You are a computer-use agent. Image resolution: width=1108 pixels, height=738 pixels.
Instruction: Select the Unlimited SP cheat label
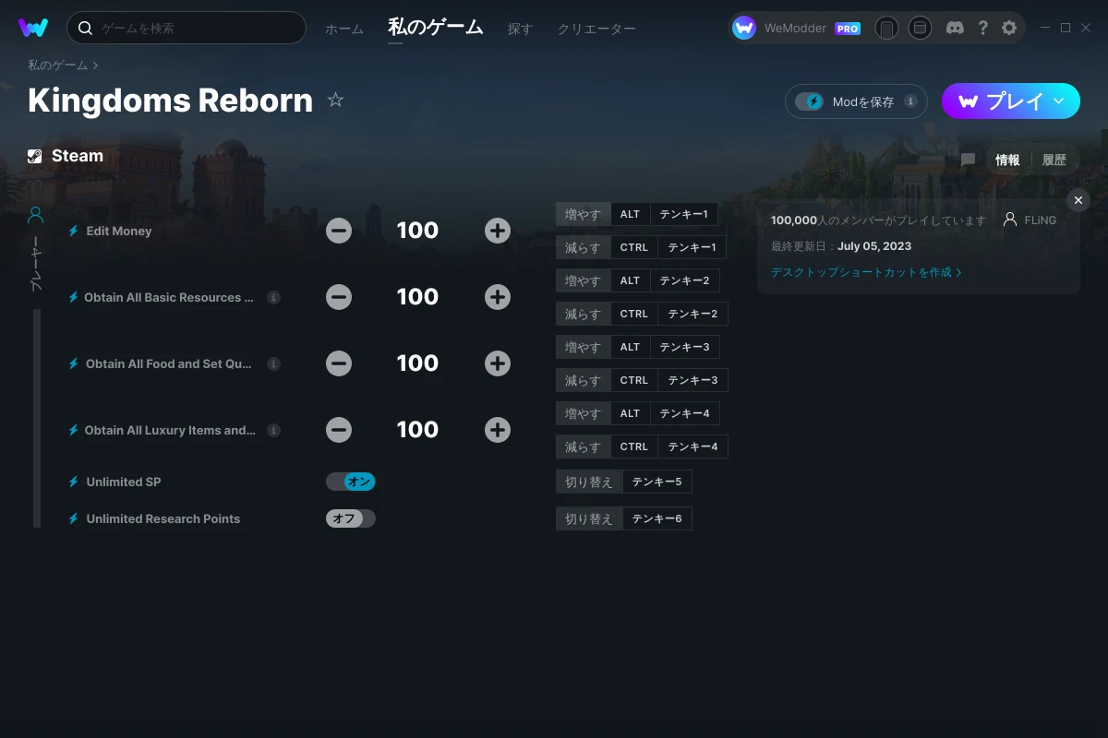tap(124, 482)
